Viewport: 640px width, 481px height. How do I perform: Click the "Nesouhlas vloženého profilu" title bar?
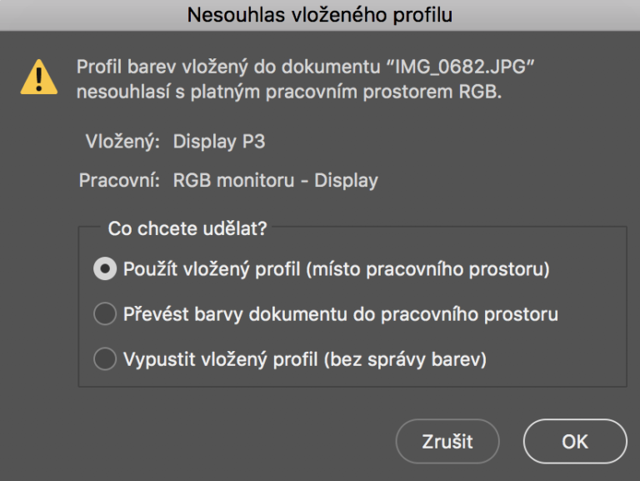point(320,14)
